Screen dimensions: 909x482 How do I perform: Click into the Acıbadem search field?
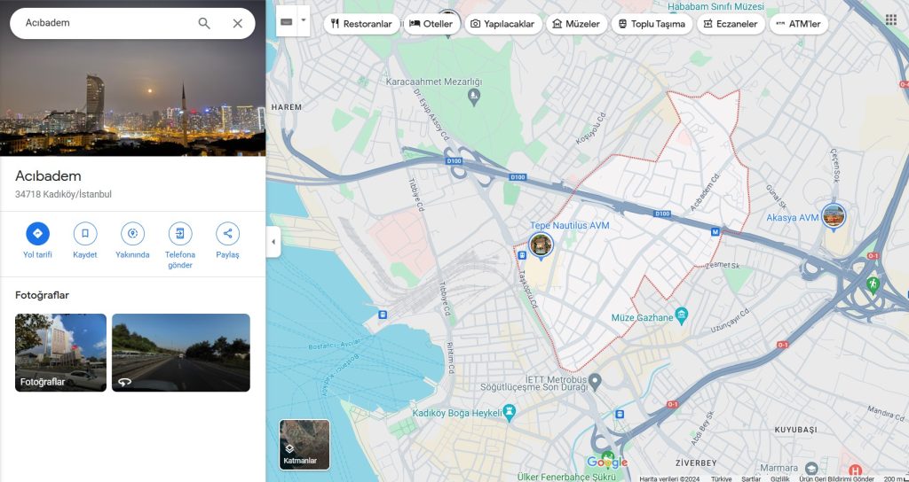click(x=107, y=23)
